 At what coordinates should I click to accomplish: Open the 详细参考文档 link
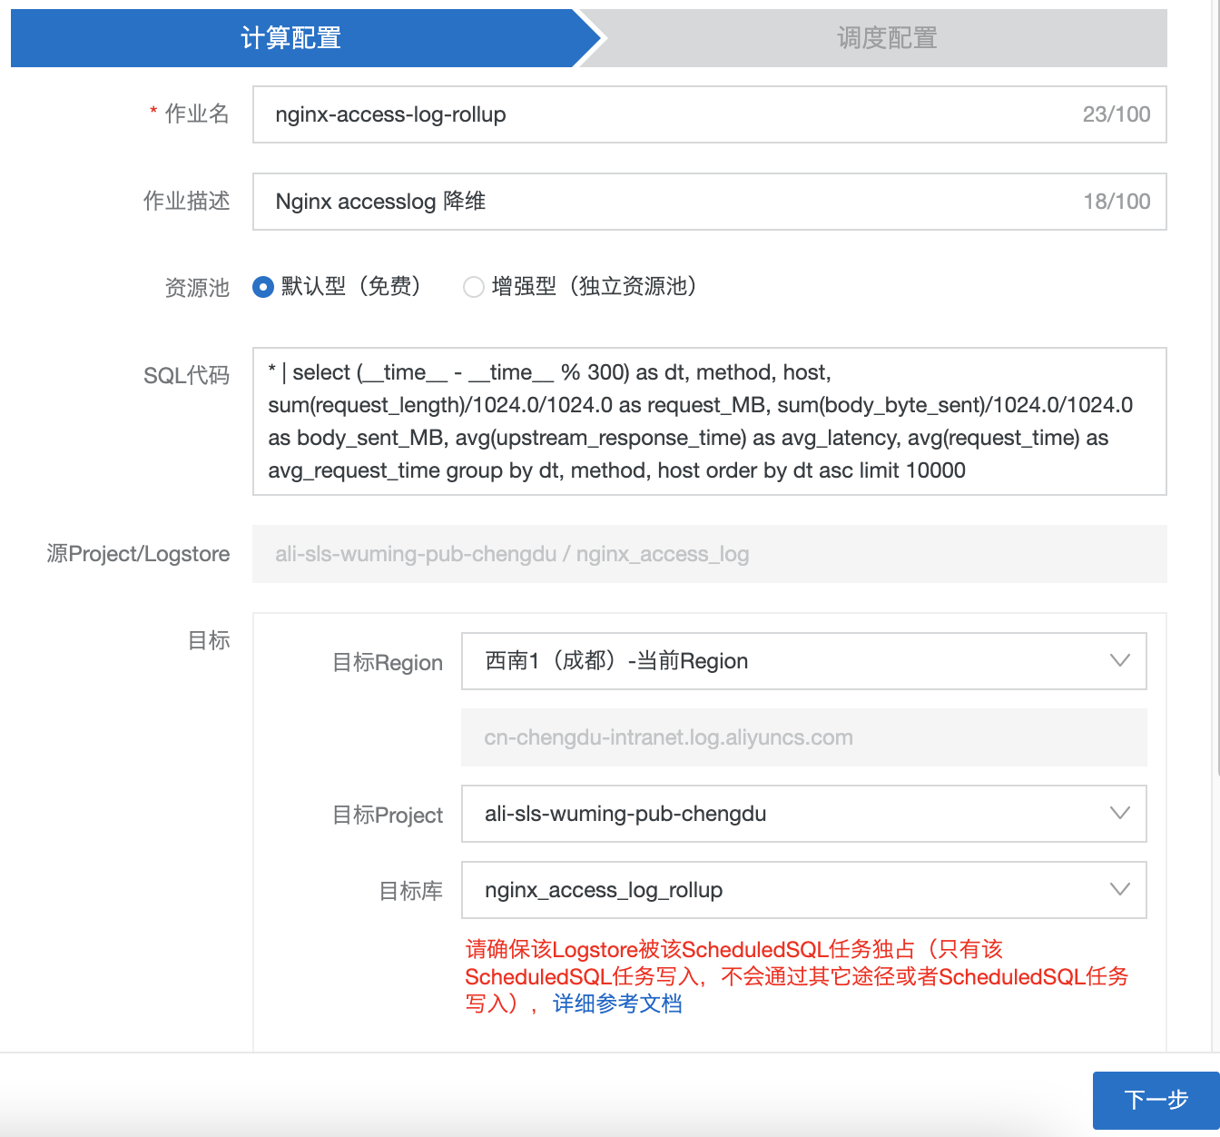[617, 1004]
